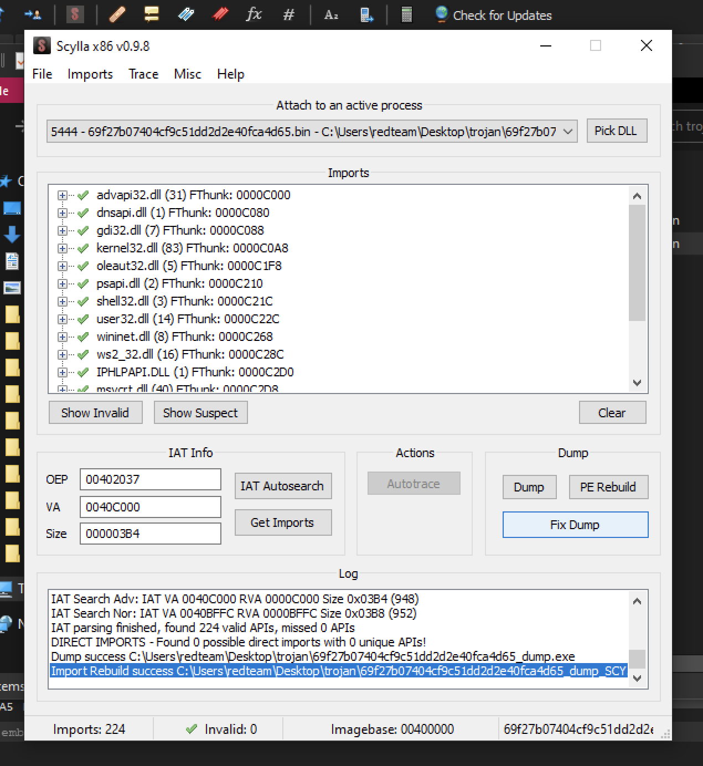The width and height of the screenshot is (703, 766).
Task: Open the Comments icon in debugger toolbar
Action: point(151,14)
